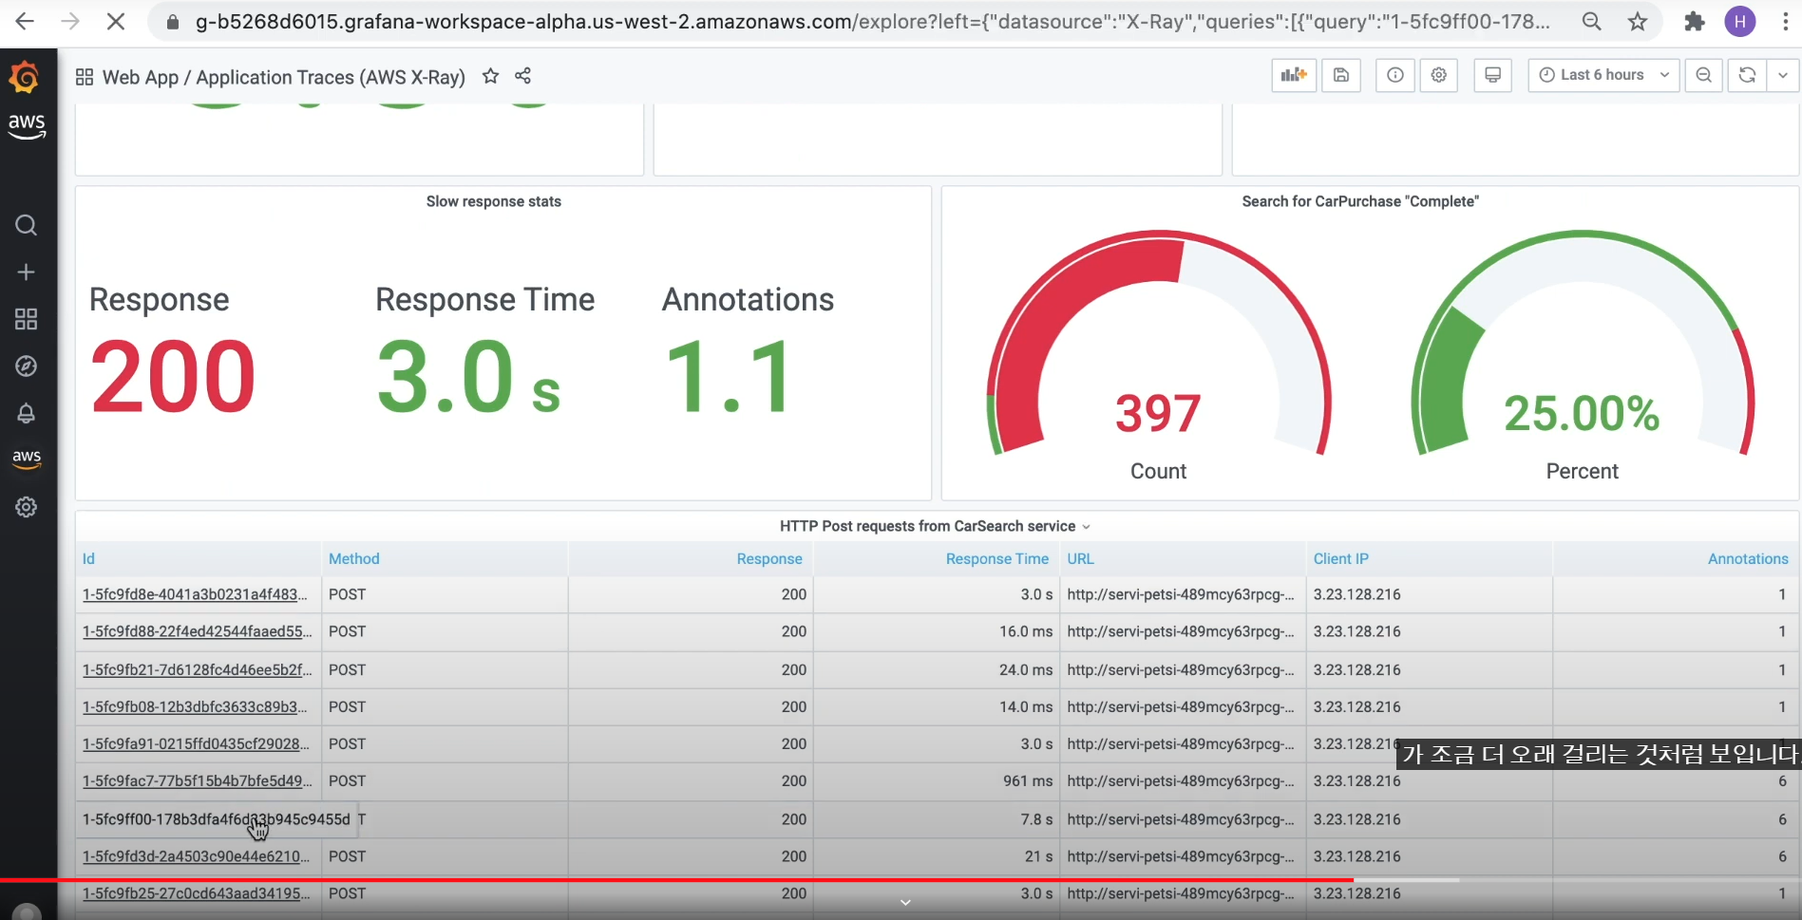Screen dimensions: 1802x920
Task: Cycle view mode monitor icon
Action: [1493, 75]
